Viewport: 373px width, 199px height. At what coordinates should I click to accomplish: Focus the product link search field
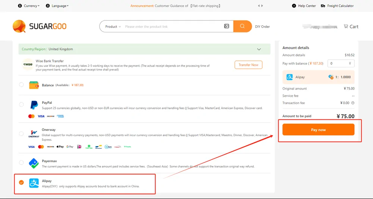coord(173,26)
